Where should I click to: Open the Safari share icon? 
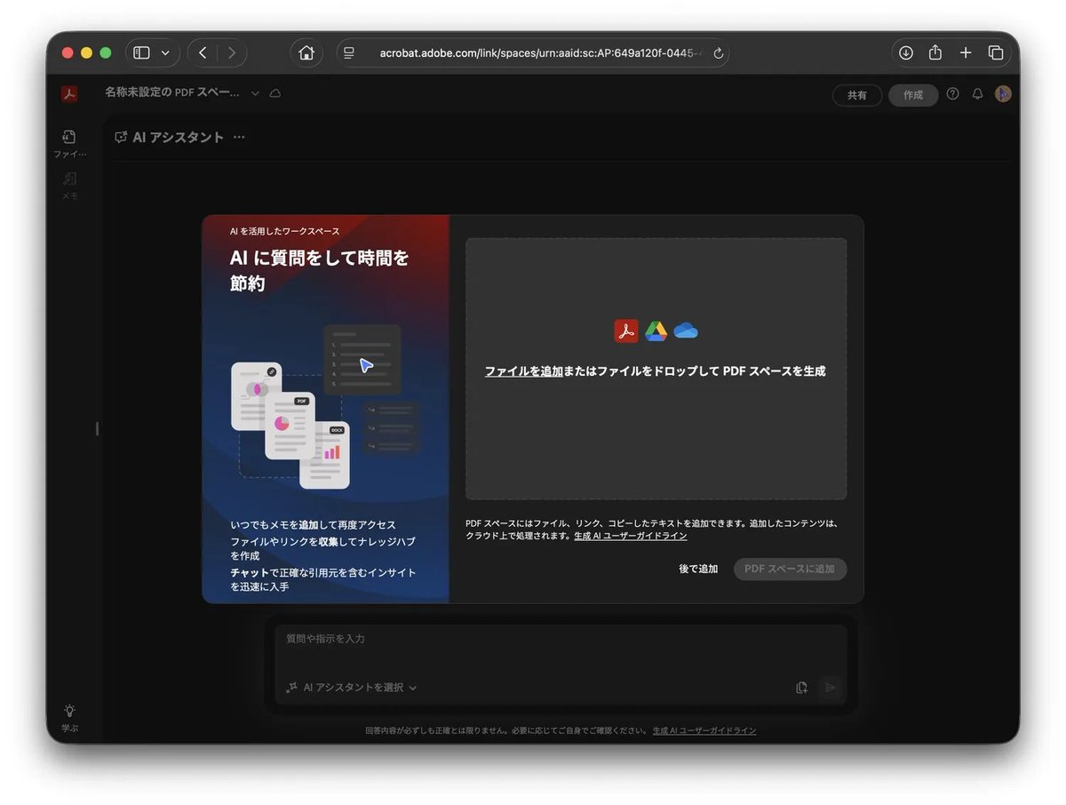coord(935,52)
